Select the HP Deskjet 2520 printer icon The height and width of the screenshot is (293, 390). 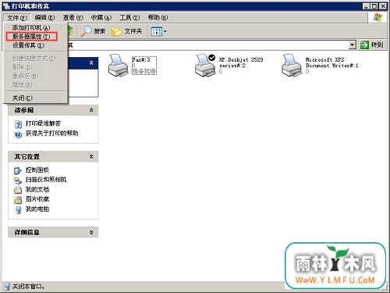click(x=205, y=66)
